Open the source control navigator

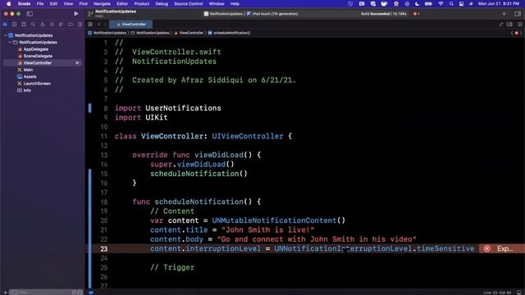tap(15, 25)
